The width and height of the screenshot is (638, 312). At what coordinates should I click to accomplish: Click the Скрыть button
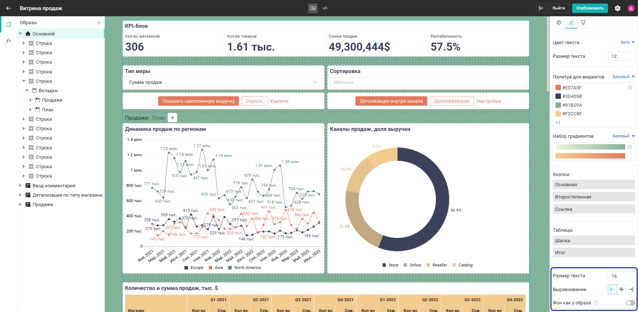click(254, 101)
